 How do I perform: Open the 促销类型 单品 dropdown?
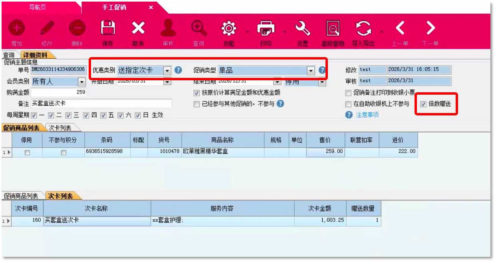(x=311, y=71)
